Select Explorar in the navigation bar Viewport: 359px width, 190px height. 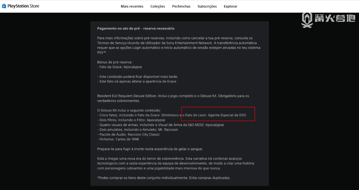click(x=230, y=6)
